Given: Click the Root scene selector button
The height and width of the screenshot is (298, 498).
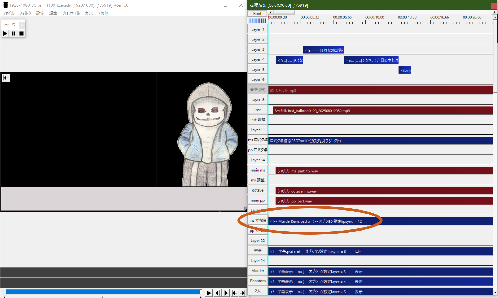Looking at the screenshot, I should (257, 13).
